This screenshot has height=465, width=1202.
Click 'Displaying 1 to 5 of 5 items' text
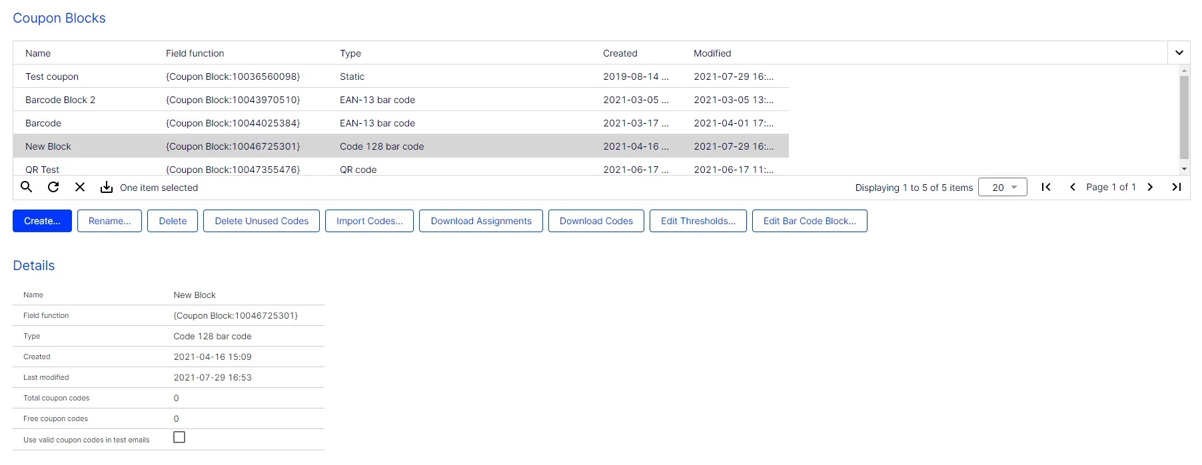coord(914,188)
